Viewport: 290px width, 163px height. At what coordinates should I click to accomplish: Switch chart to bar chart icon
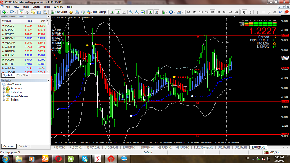(x=112, y=12)
